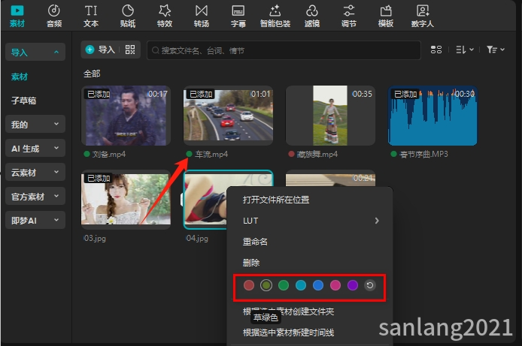Open the 滤镜 filters tab
Image resolution: width=522 pixels, height=346 pixels.
312,16
